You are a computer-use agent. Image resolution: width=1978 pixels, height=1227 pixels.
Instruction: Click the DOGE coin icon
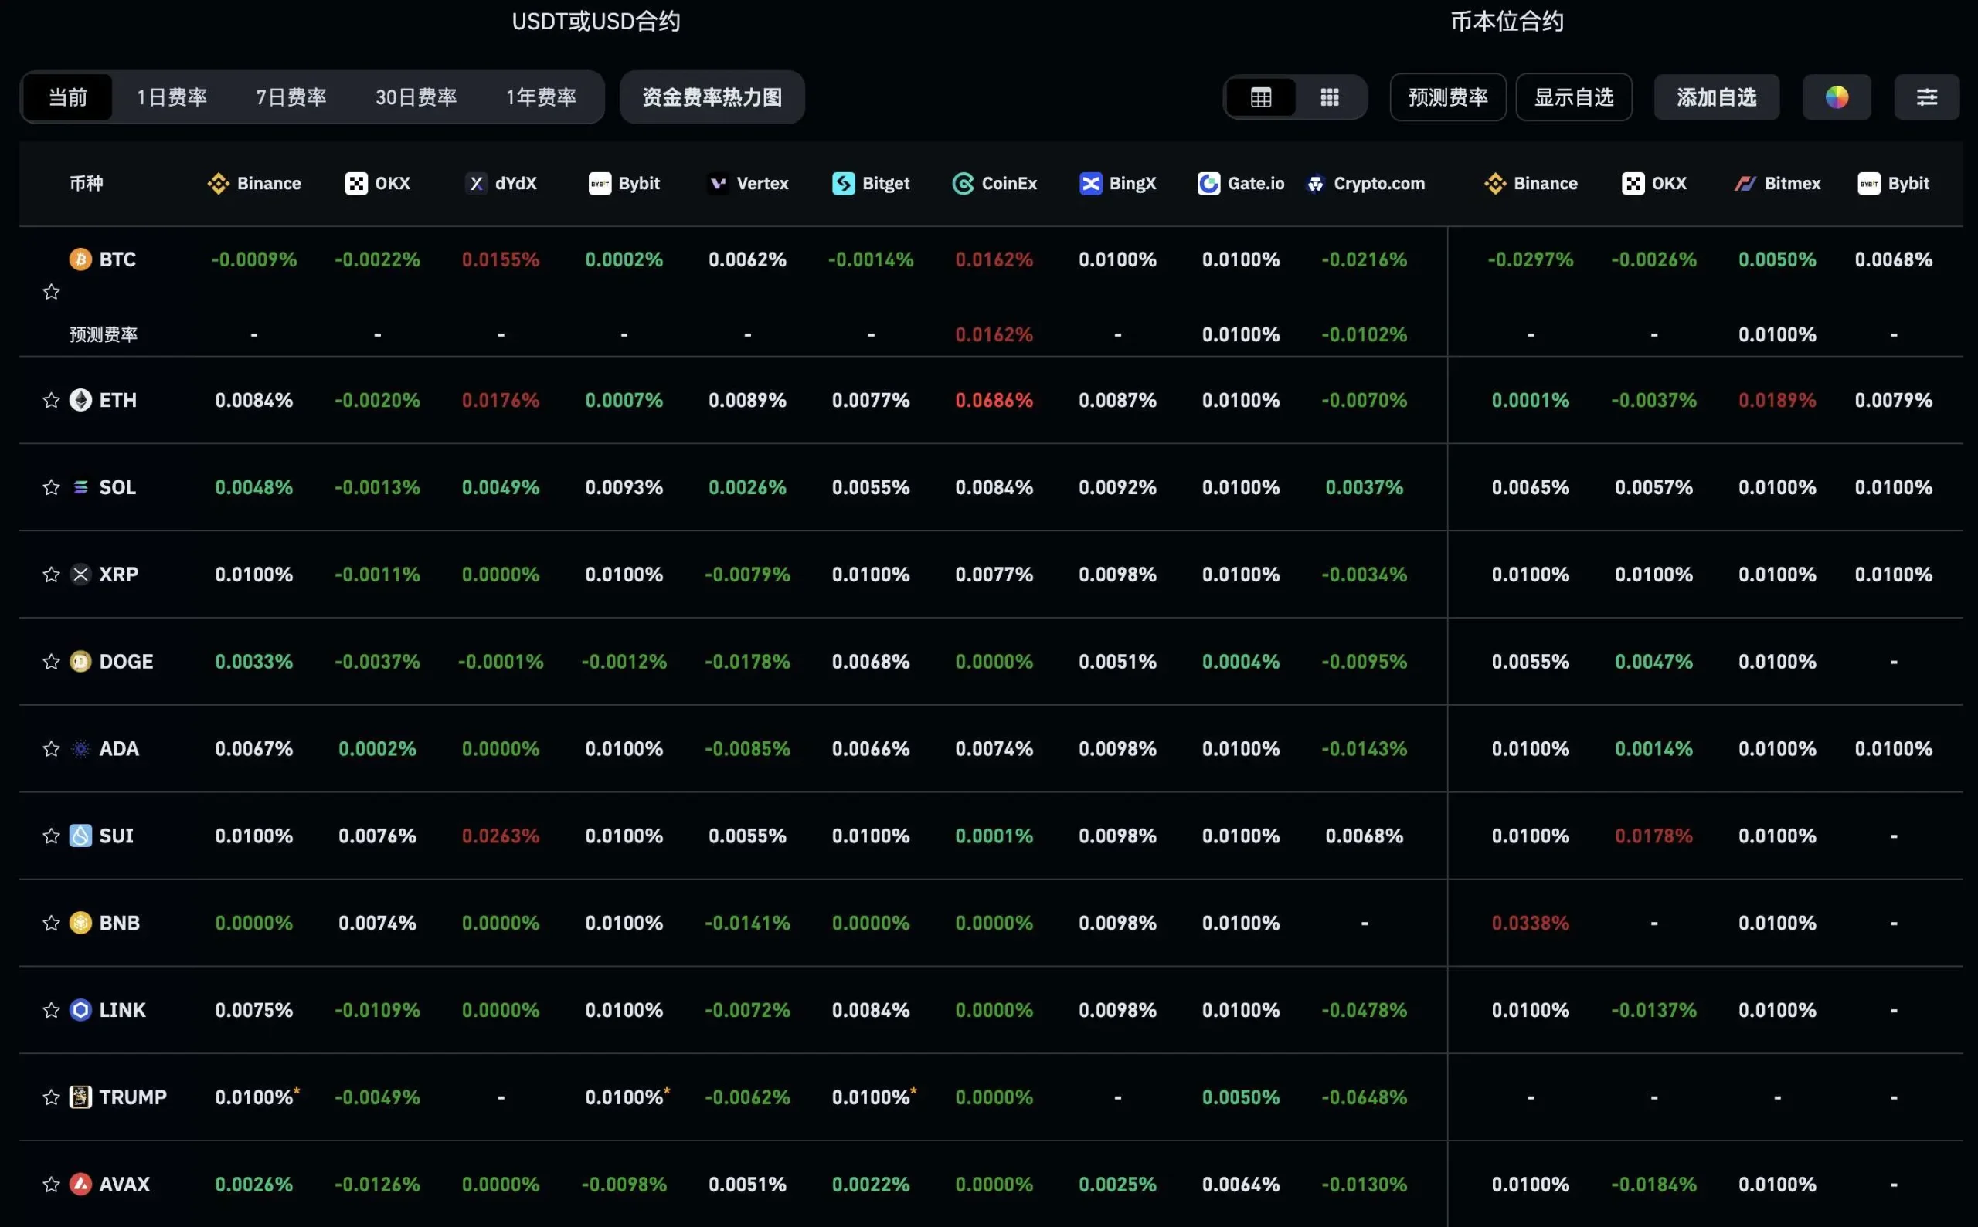pos(80,662)
